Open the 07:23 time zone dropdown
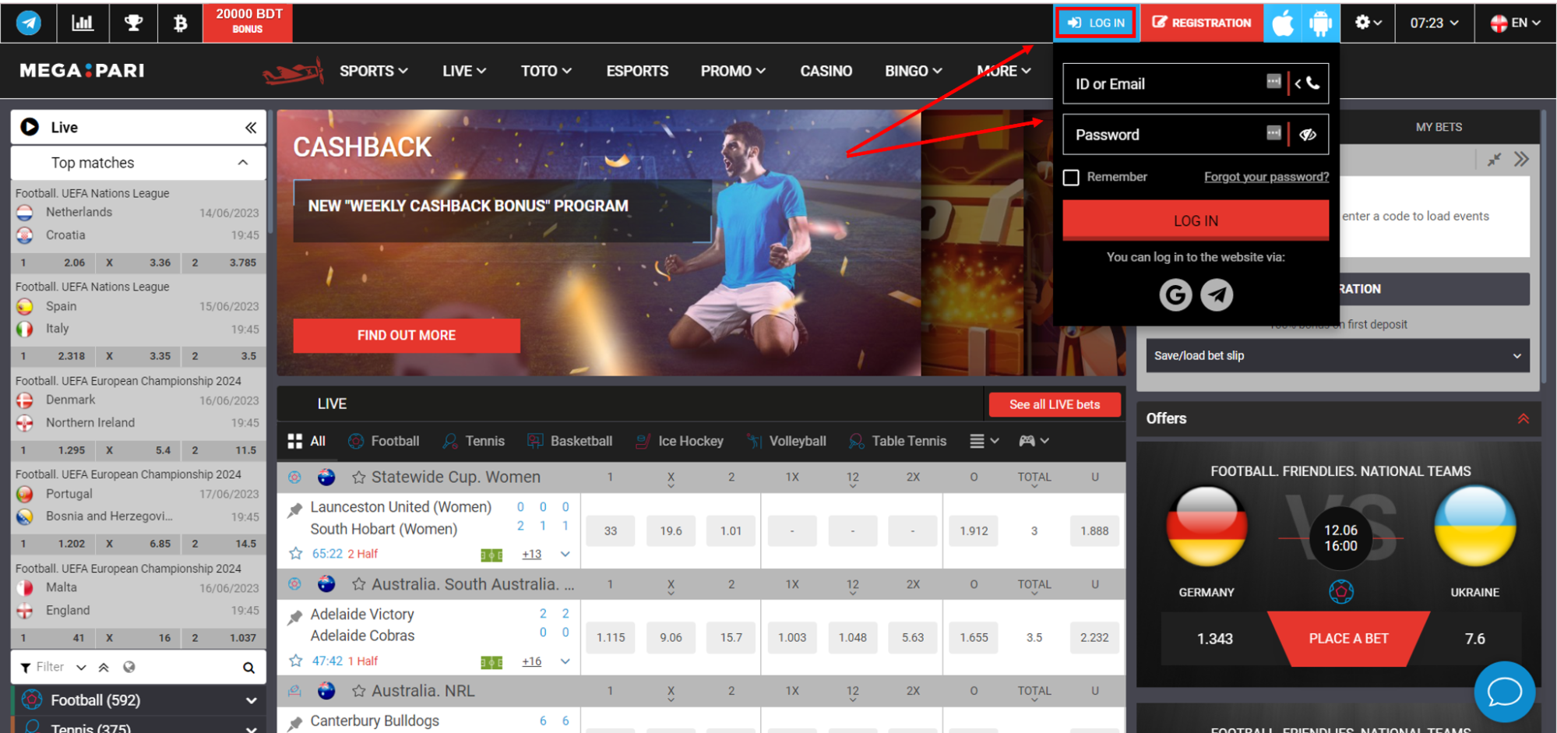1557x733 pixels. (1434, 23)
